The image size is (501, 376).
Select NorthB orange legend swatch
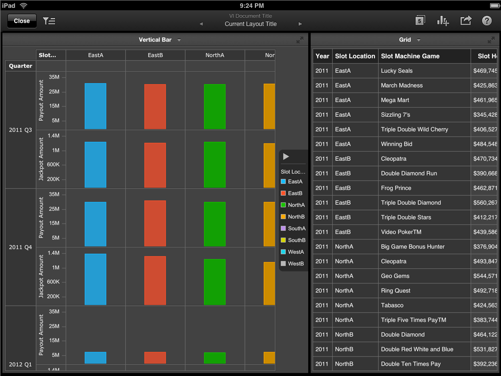coord(283,217)
